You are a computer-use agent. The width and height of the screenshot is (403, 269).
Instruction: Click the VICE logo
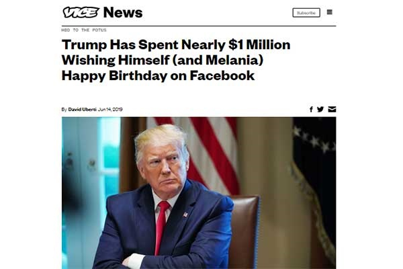[81, 12]
